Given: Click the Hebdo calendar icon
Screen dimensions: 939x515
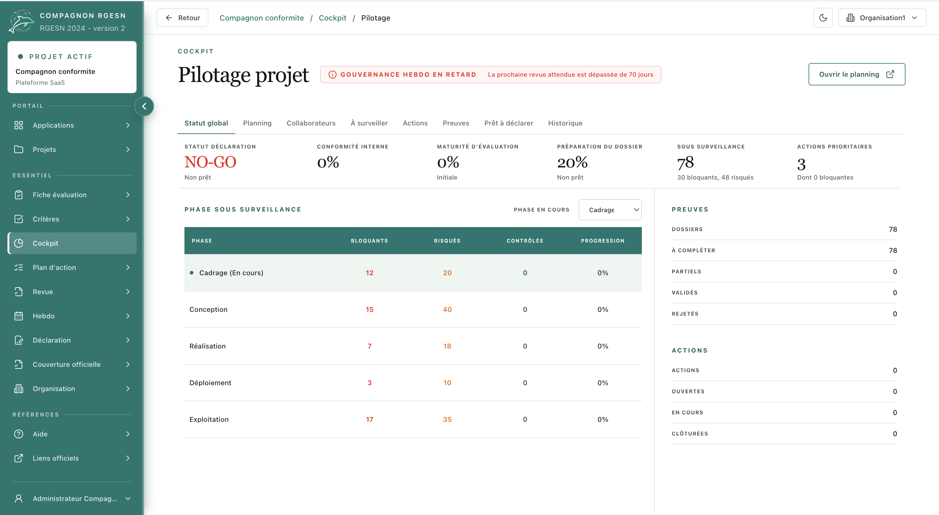Looking at the screenshot, I should (x=19, y=316).
